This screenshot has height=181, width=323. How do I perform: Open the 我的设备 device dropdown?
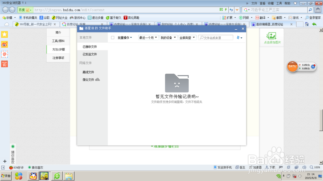click(168, 38)
